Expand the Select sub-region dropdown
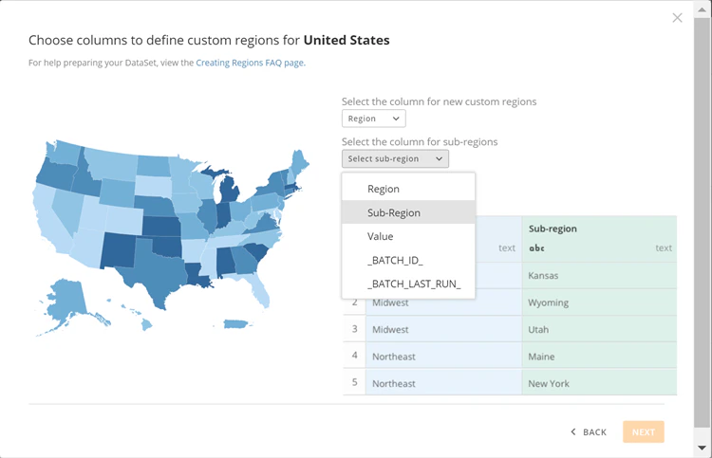This screenshot has width=712, height=458. tap(395, 158)
